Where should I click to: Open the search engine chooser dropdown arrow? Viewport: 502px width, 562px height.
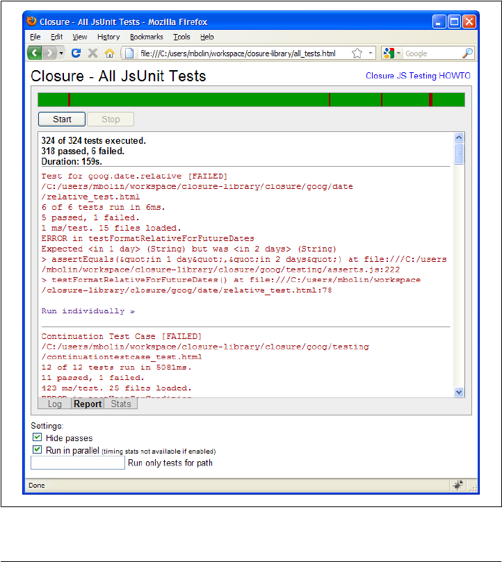pos(398,53)
